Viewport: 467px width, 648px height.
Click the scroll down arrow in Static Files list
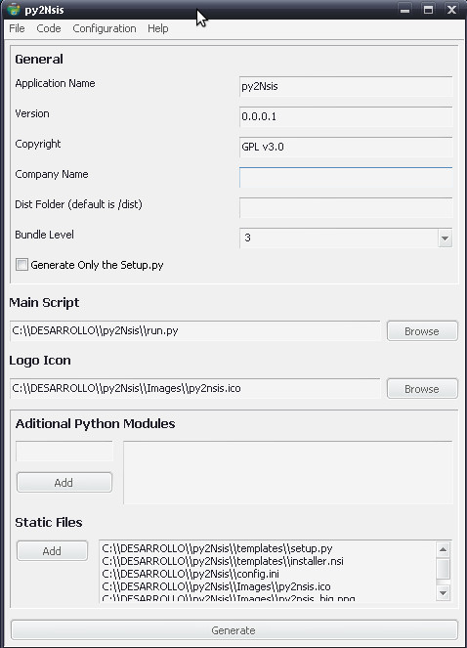[x=443, y=593]
